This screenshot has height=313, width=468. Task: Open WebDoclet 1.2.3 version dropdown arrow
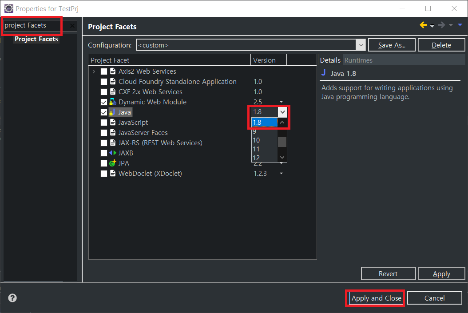[281, 173]
